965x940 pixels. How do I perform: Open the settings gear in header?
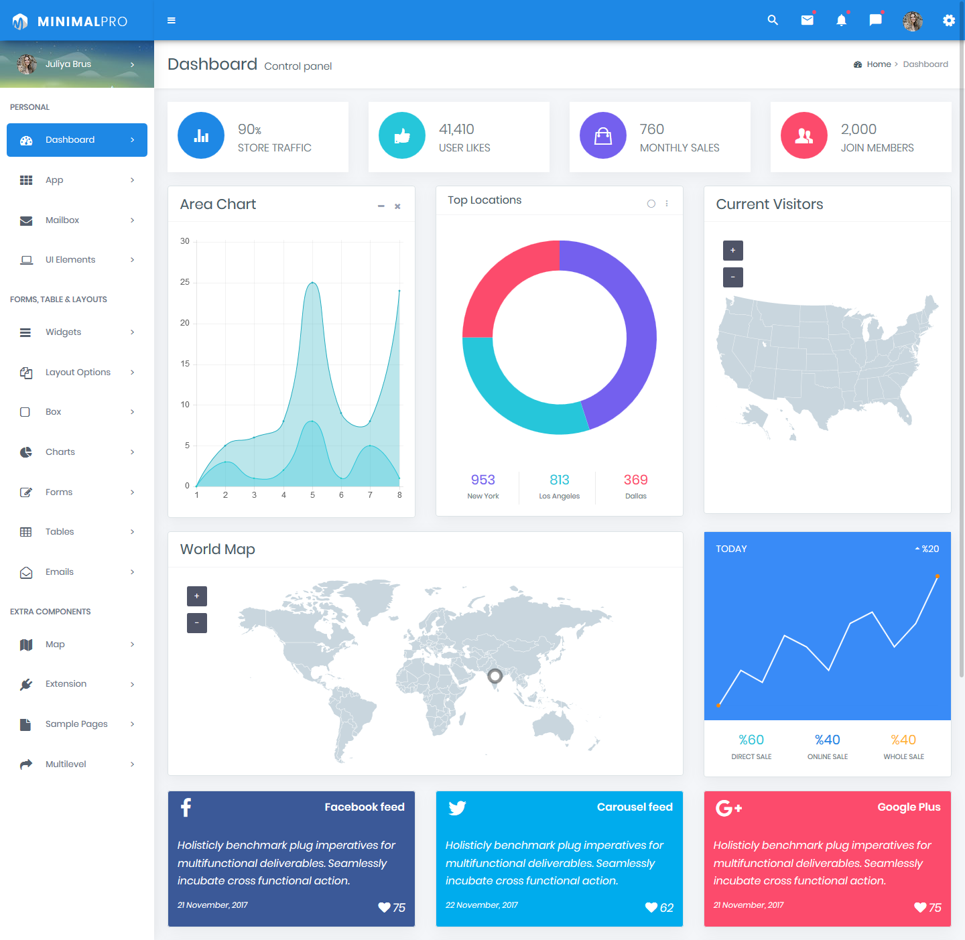pos(949,21)
